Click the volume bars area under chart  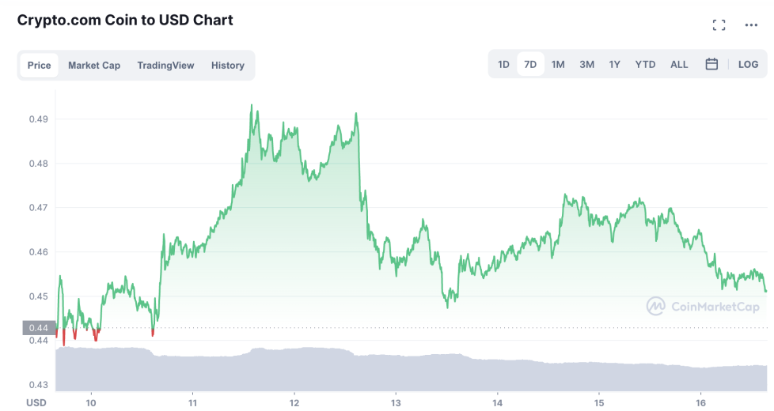(411, 369)
